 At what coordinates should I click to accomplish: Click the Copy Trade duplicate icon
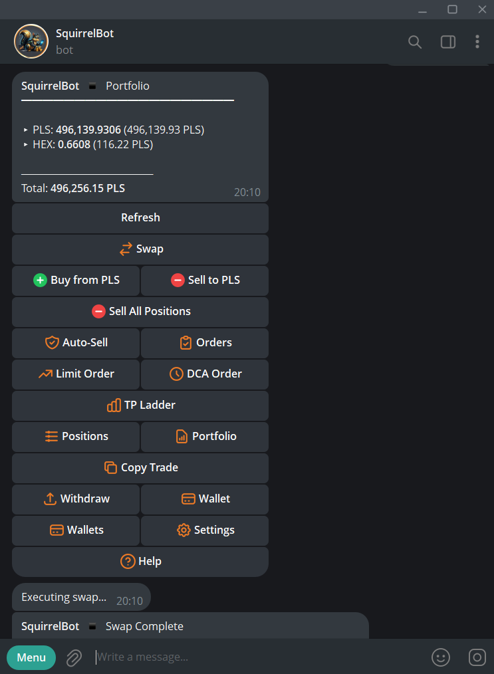110,468
